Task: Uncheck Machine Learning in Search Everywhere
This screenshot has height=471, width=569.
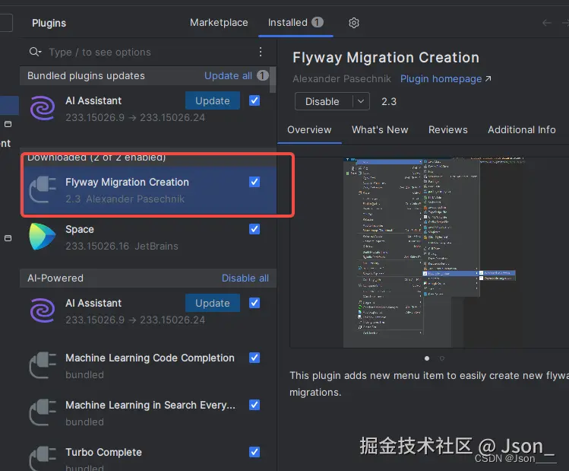Action: (x=254, y=405)
